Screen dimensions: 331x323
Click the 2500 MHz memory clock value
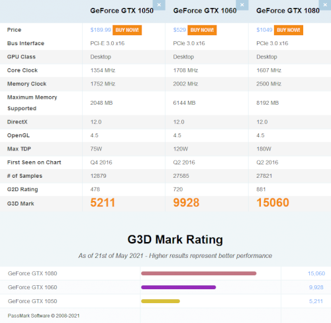point(269,84)
